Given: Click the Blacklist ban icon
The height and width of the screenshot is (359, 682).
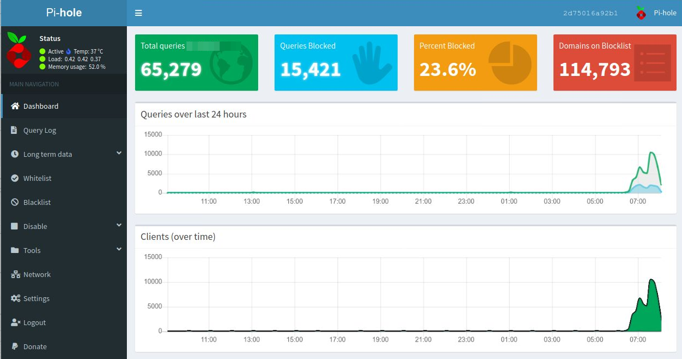Looking at the screenshot, I should pyautogui.click(x=15, y=202).
